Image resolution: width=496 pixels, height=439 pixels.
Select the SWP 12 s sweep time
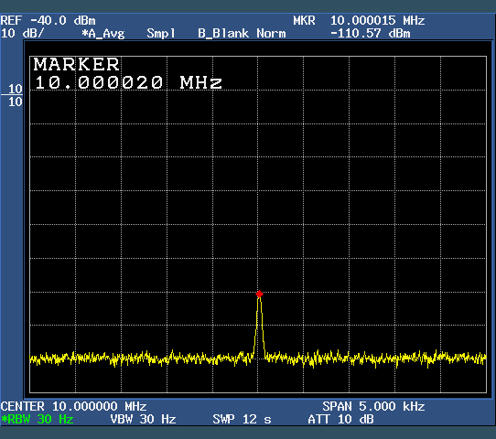click(242, 420)
